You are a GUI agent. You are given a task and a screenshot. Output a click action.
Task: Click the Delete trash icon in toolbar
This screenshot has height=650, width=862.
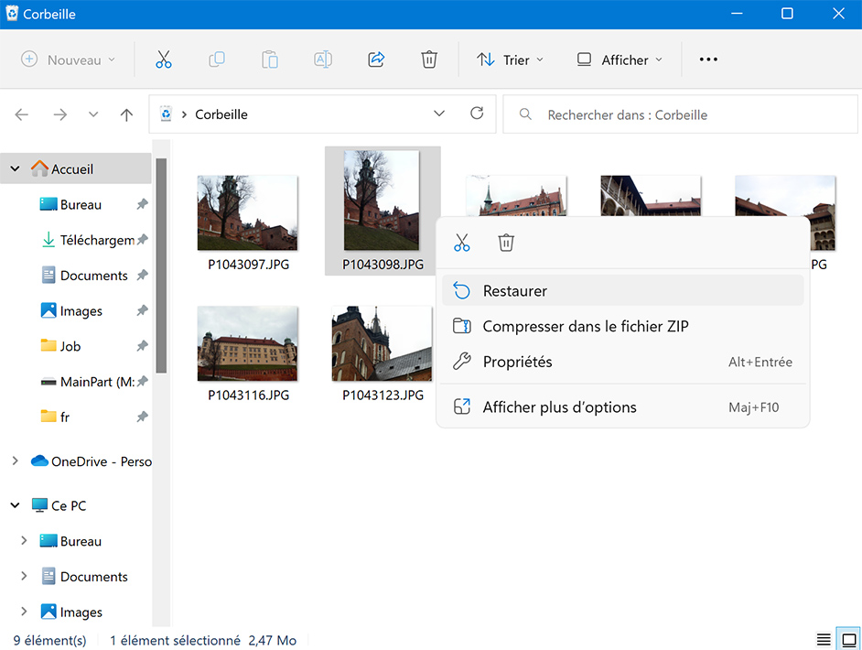tap(429, 60)
